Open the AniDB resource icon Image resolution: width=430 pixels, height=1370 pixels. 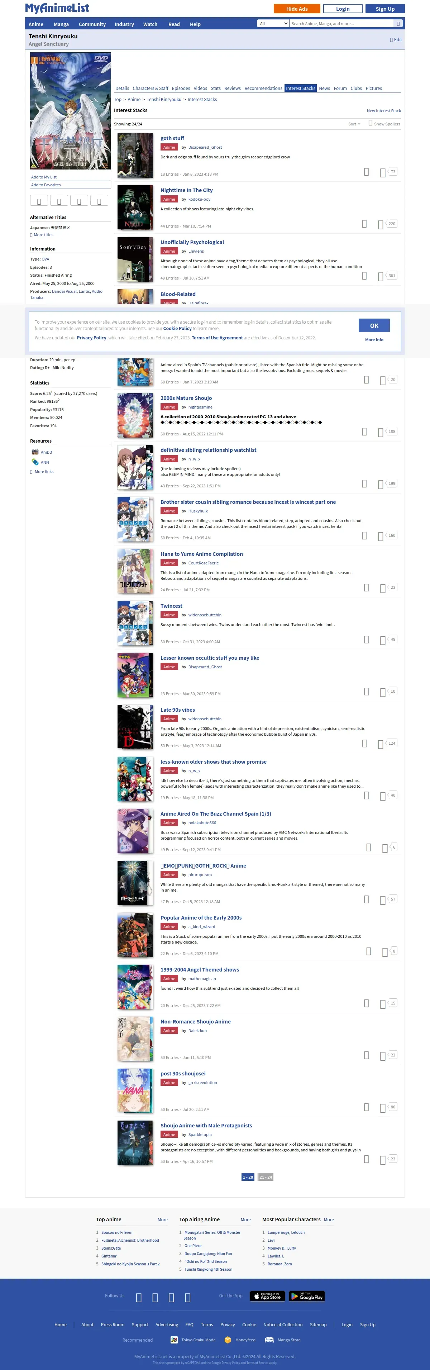[35, 452]
